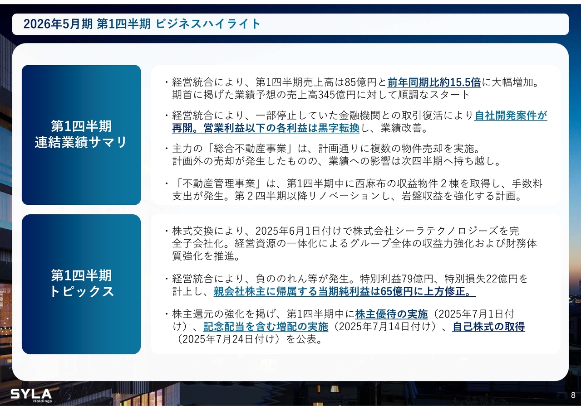
Task: Open the underlined 前年同期比約15.5倍 text
Action: (x=433, y=82)
